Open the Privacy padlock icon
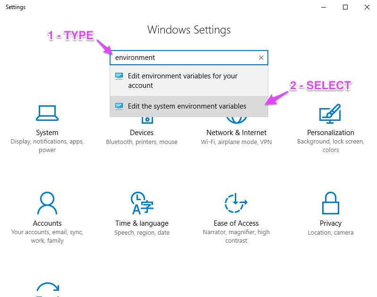This screenshot has width=377, height=297. [331, 203]
